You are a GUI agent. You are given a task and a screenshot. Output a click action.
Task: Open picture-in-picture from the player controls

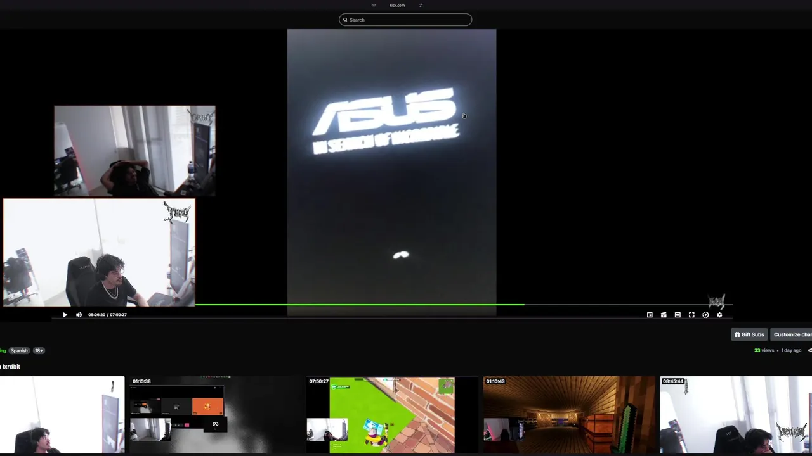(650, 315)
